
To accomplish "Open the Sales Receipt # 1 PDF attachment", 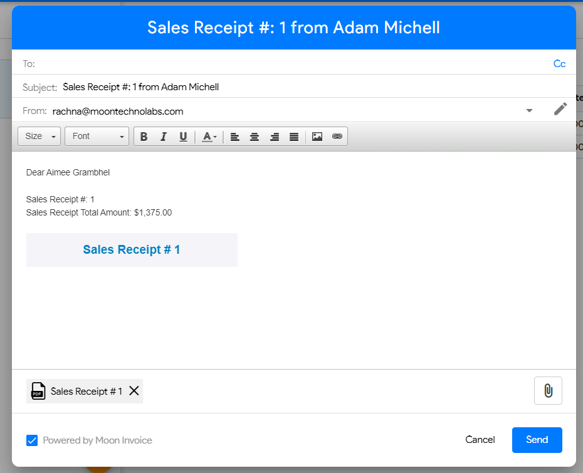I will click(x=77, y=392).
